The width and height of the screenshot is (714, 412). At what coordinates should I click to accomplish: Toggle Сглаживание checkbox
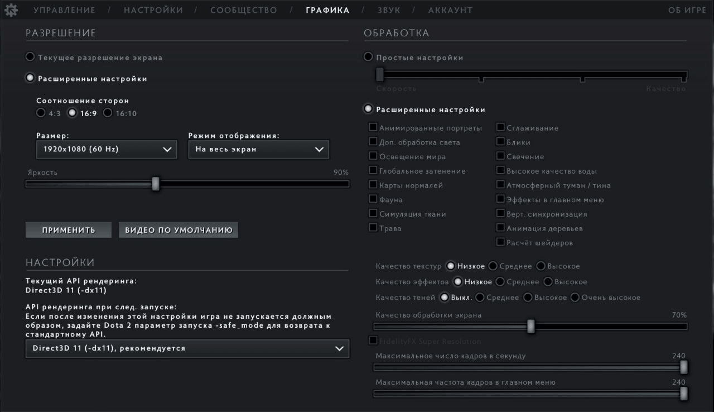(x=500, y=128)
